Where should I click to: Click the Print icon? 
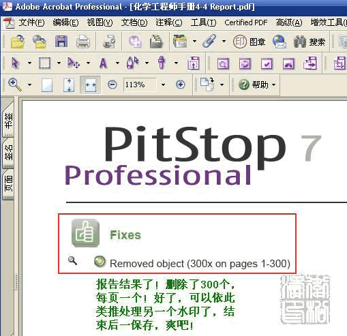[83, 42]
